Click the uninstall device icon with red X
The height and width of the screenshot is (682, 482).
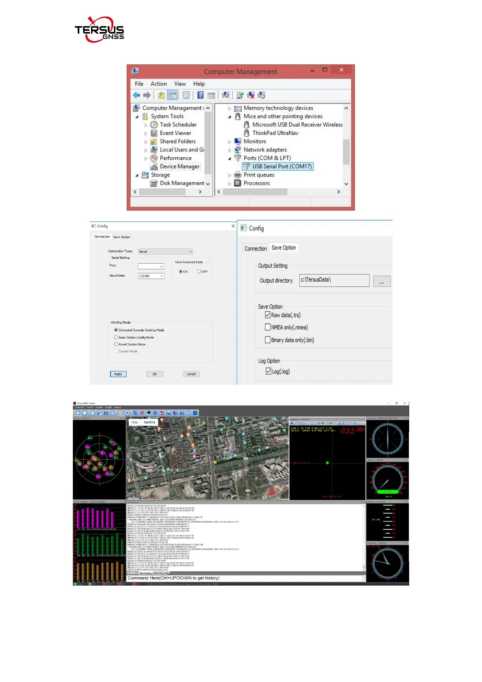pyautogui.click(x=251, y=95)
